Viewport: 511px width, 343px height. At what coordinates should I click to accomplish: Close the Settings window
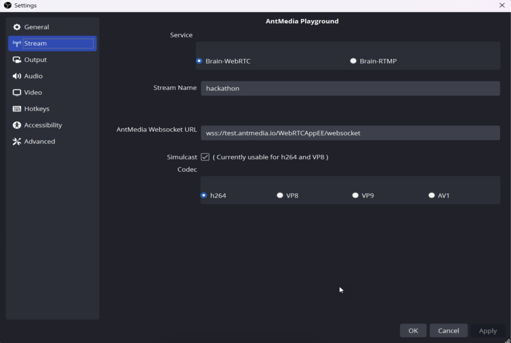coord(502,5)
